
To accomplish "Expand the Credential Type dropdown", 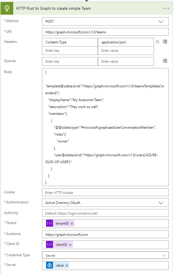I will 164,255.
